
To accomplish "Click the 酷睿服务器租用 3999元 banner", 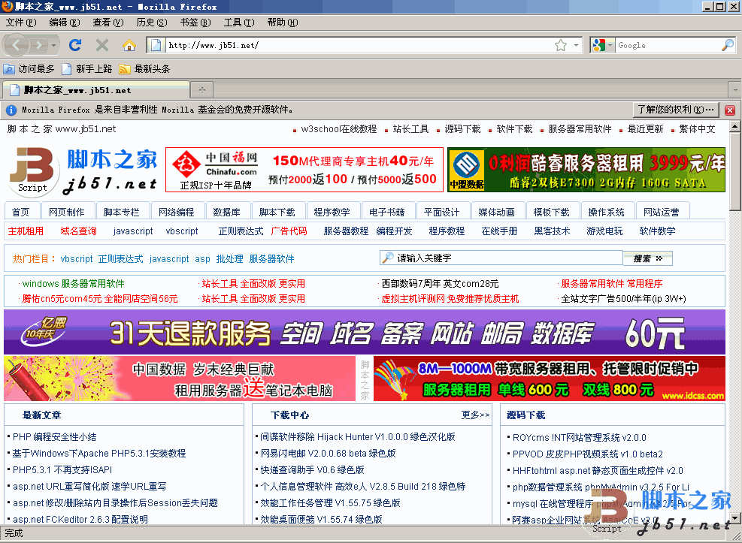I will 586,170.
